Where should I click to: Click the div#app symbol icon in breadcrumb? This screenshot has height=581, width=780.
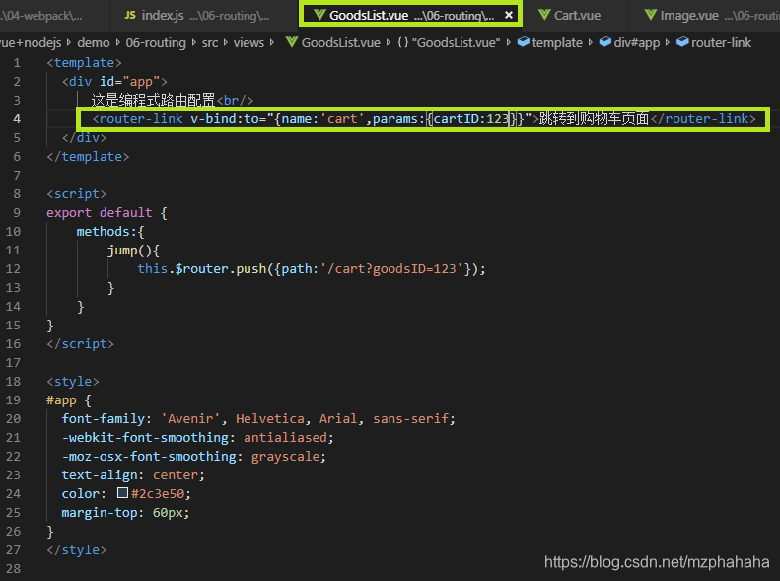tap(604, 42)
